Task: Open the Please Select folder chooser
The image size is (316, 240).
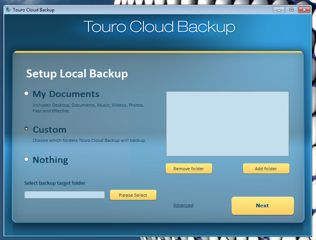Action: tap(133, 195)
